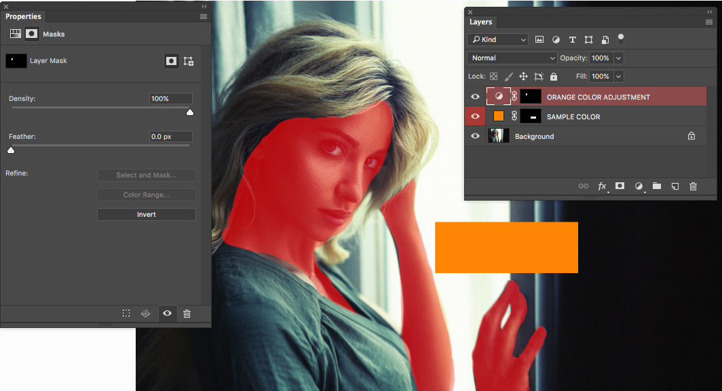Click the add layer style fx icon
Image resolution: width=722 pixels, height=391 pixels.
click(x=601, y=186)
